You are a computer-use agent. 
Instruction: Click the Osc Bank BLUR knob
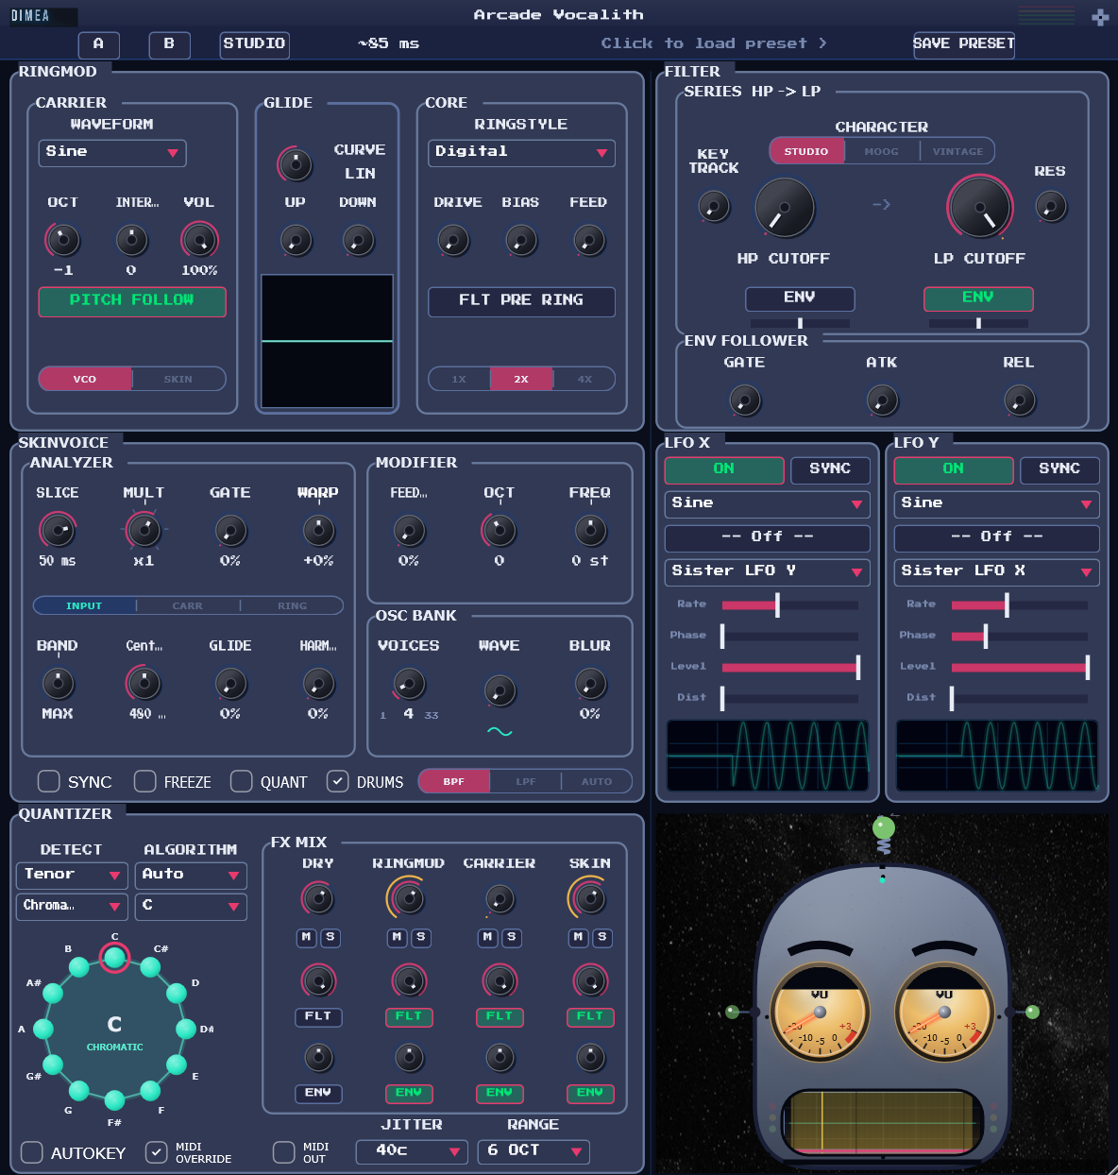tap(590, 683)
